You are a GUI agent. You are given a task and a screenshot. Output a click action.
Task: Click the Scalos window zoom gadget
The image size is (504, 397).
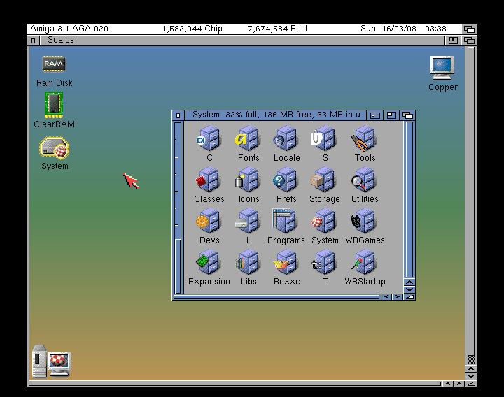[453, 41]
